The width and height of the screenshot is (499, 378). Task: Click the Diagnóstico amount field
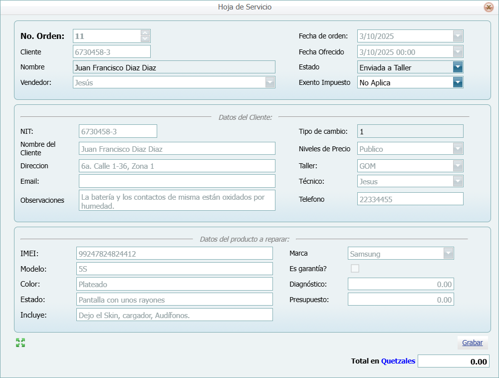click(x=400, y=284)
